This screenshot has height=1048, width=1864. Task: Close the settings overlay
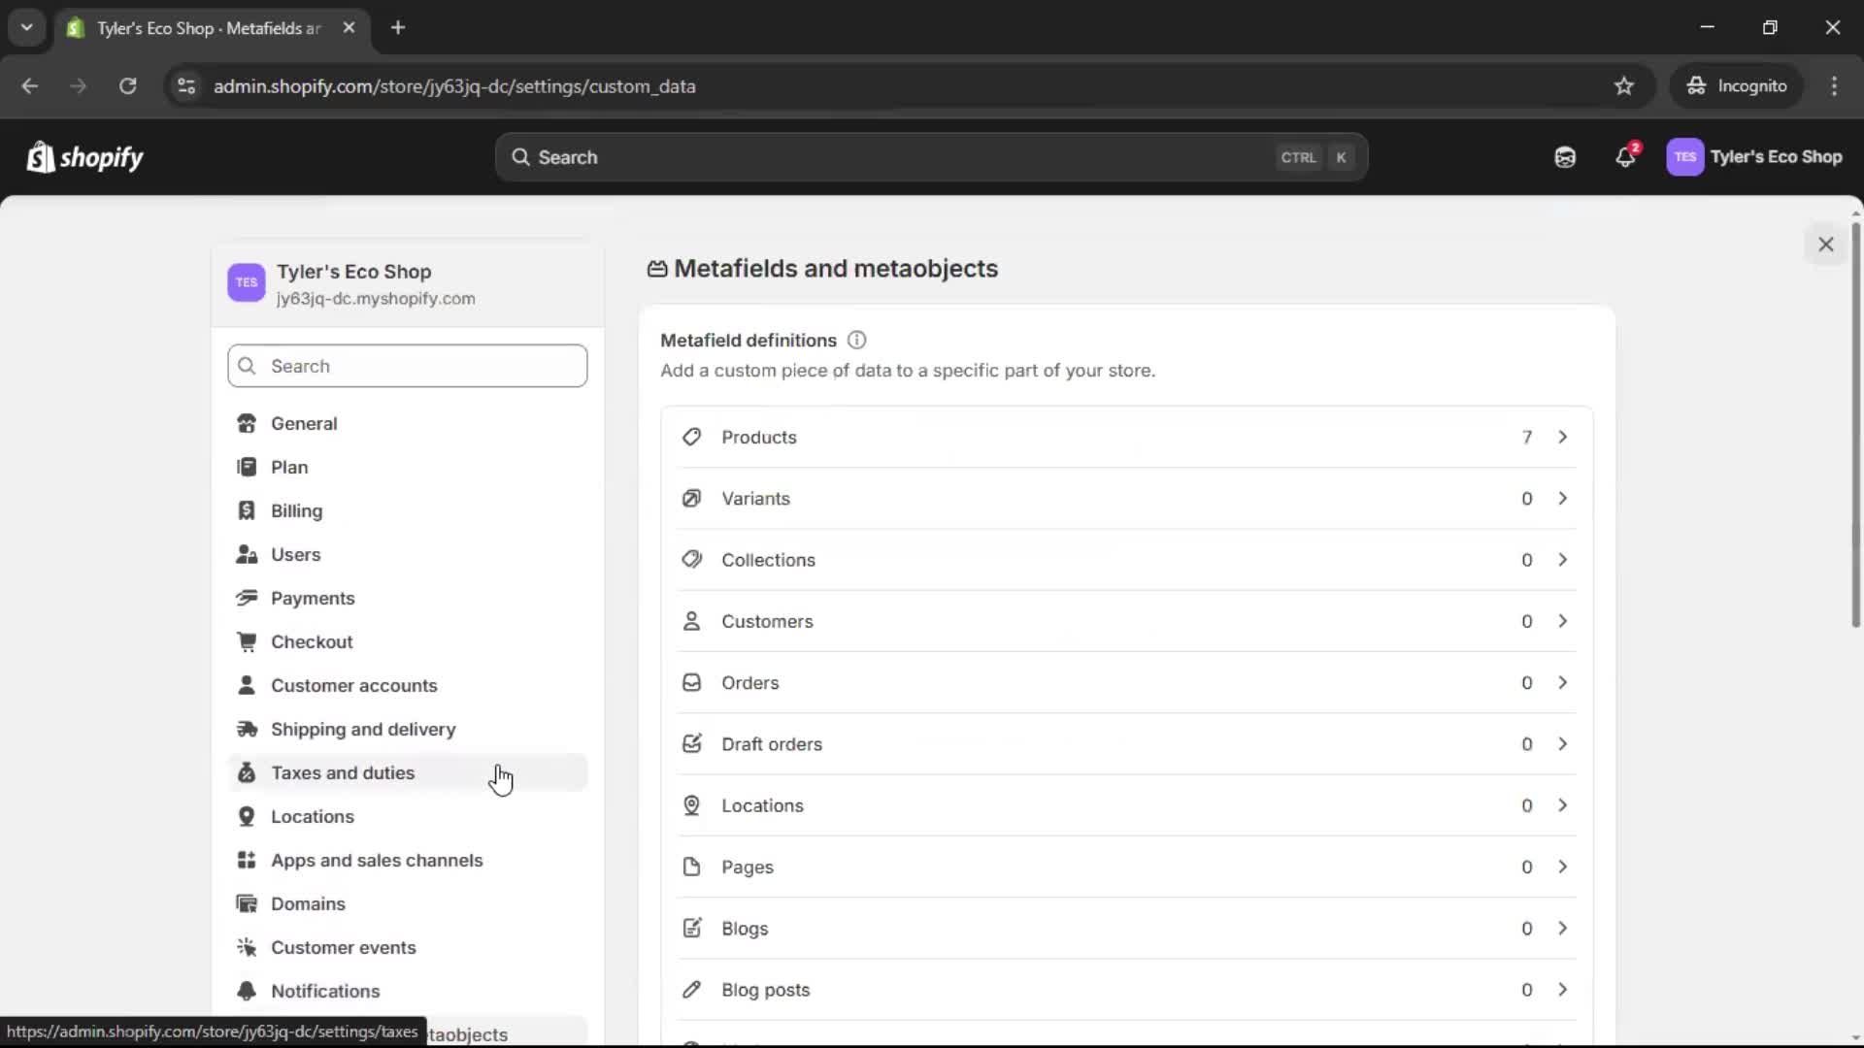1826,244
